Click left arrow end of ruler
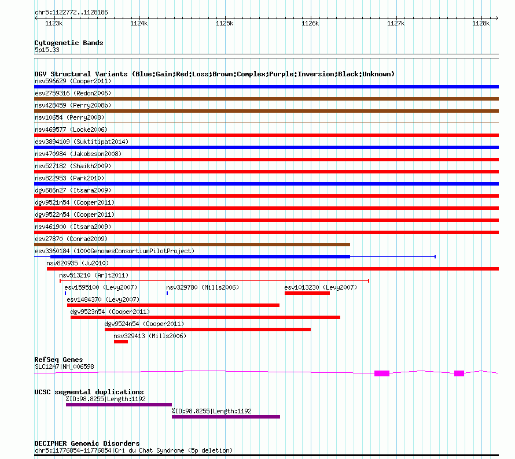The width and height of the screenshot is (515, 459). tap(36, 18)
